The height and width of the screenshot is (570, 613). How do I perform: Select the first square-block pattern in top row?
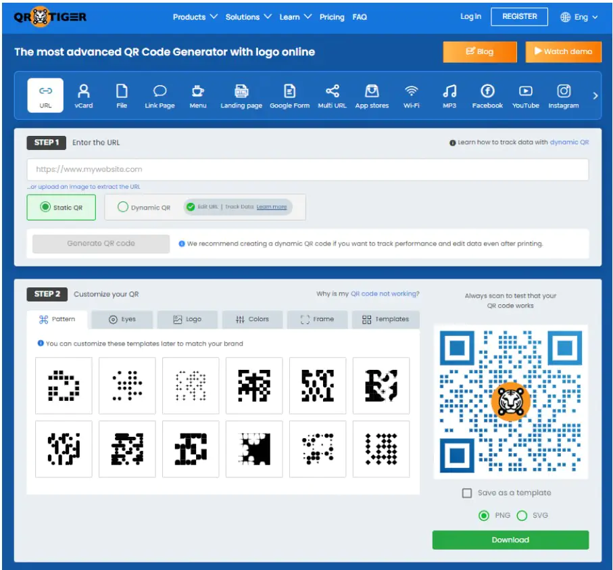(64, 385)
